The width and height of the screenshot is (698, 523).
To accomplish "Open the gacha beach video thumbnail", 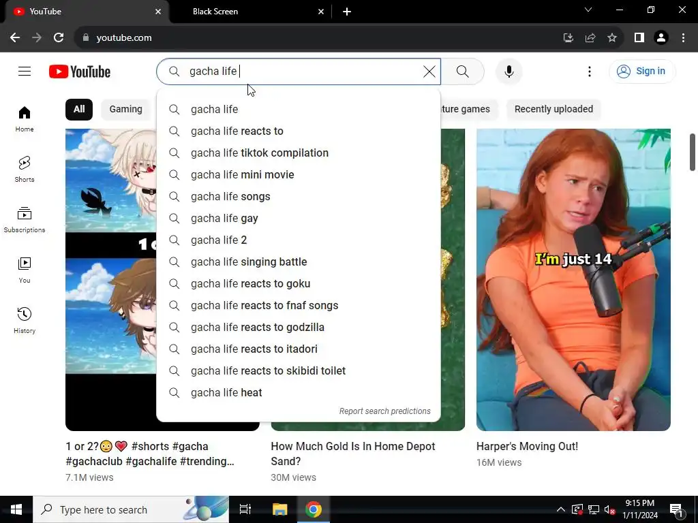I will [110, 280].
